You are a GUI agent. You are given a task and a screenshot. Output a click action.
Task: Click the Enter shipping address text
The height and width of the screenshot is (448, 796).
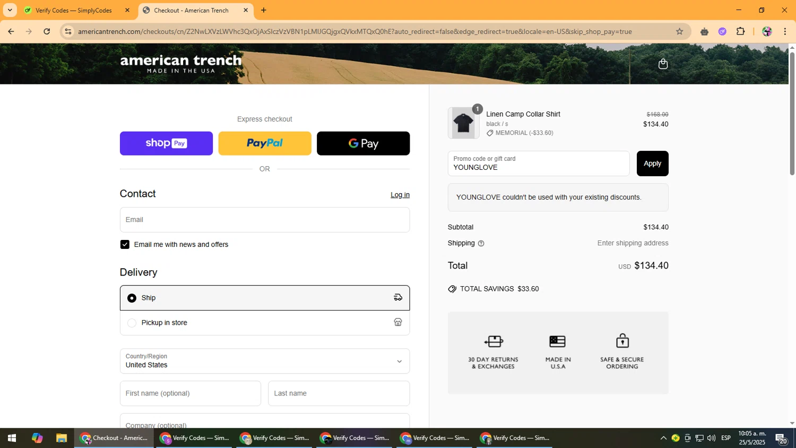pyautogui.click(x=633, y=243)
